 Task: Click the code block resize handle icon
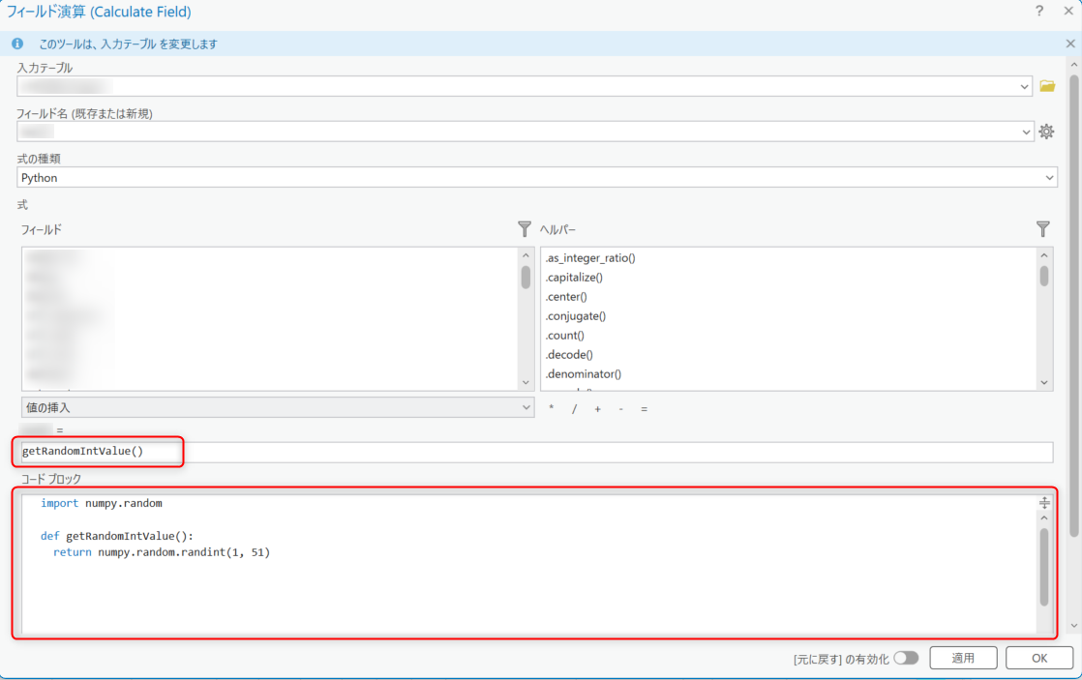pos(1044,503)
